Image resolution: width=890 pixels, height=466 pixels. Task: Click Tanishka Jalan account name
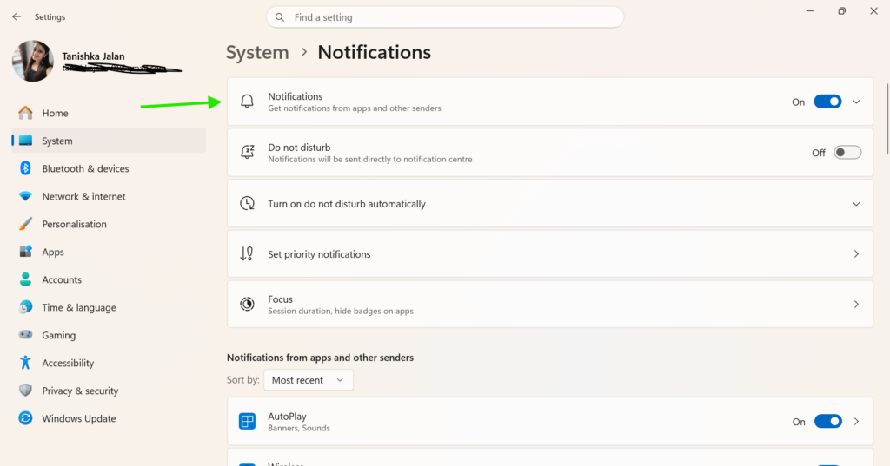pos(93,56)
